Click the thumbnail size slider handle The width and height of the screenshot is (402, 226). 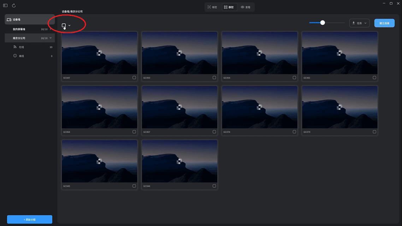pyautogui.click(x=323, y=23)
